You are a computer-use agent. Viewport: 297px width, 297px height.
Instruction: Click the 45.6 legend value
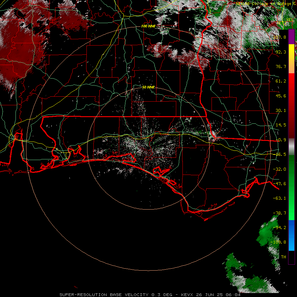281,96
